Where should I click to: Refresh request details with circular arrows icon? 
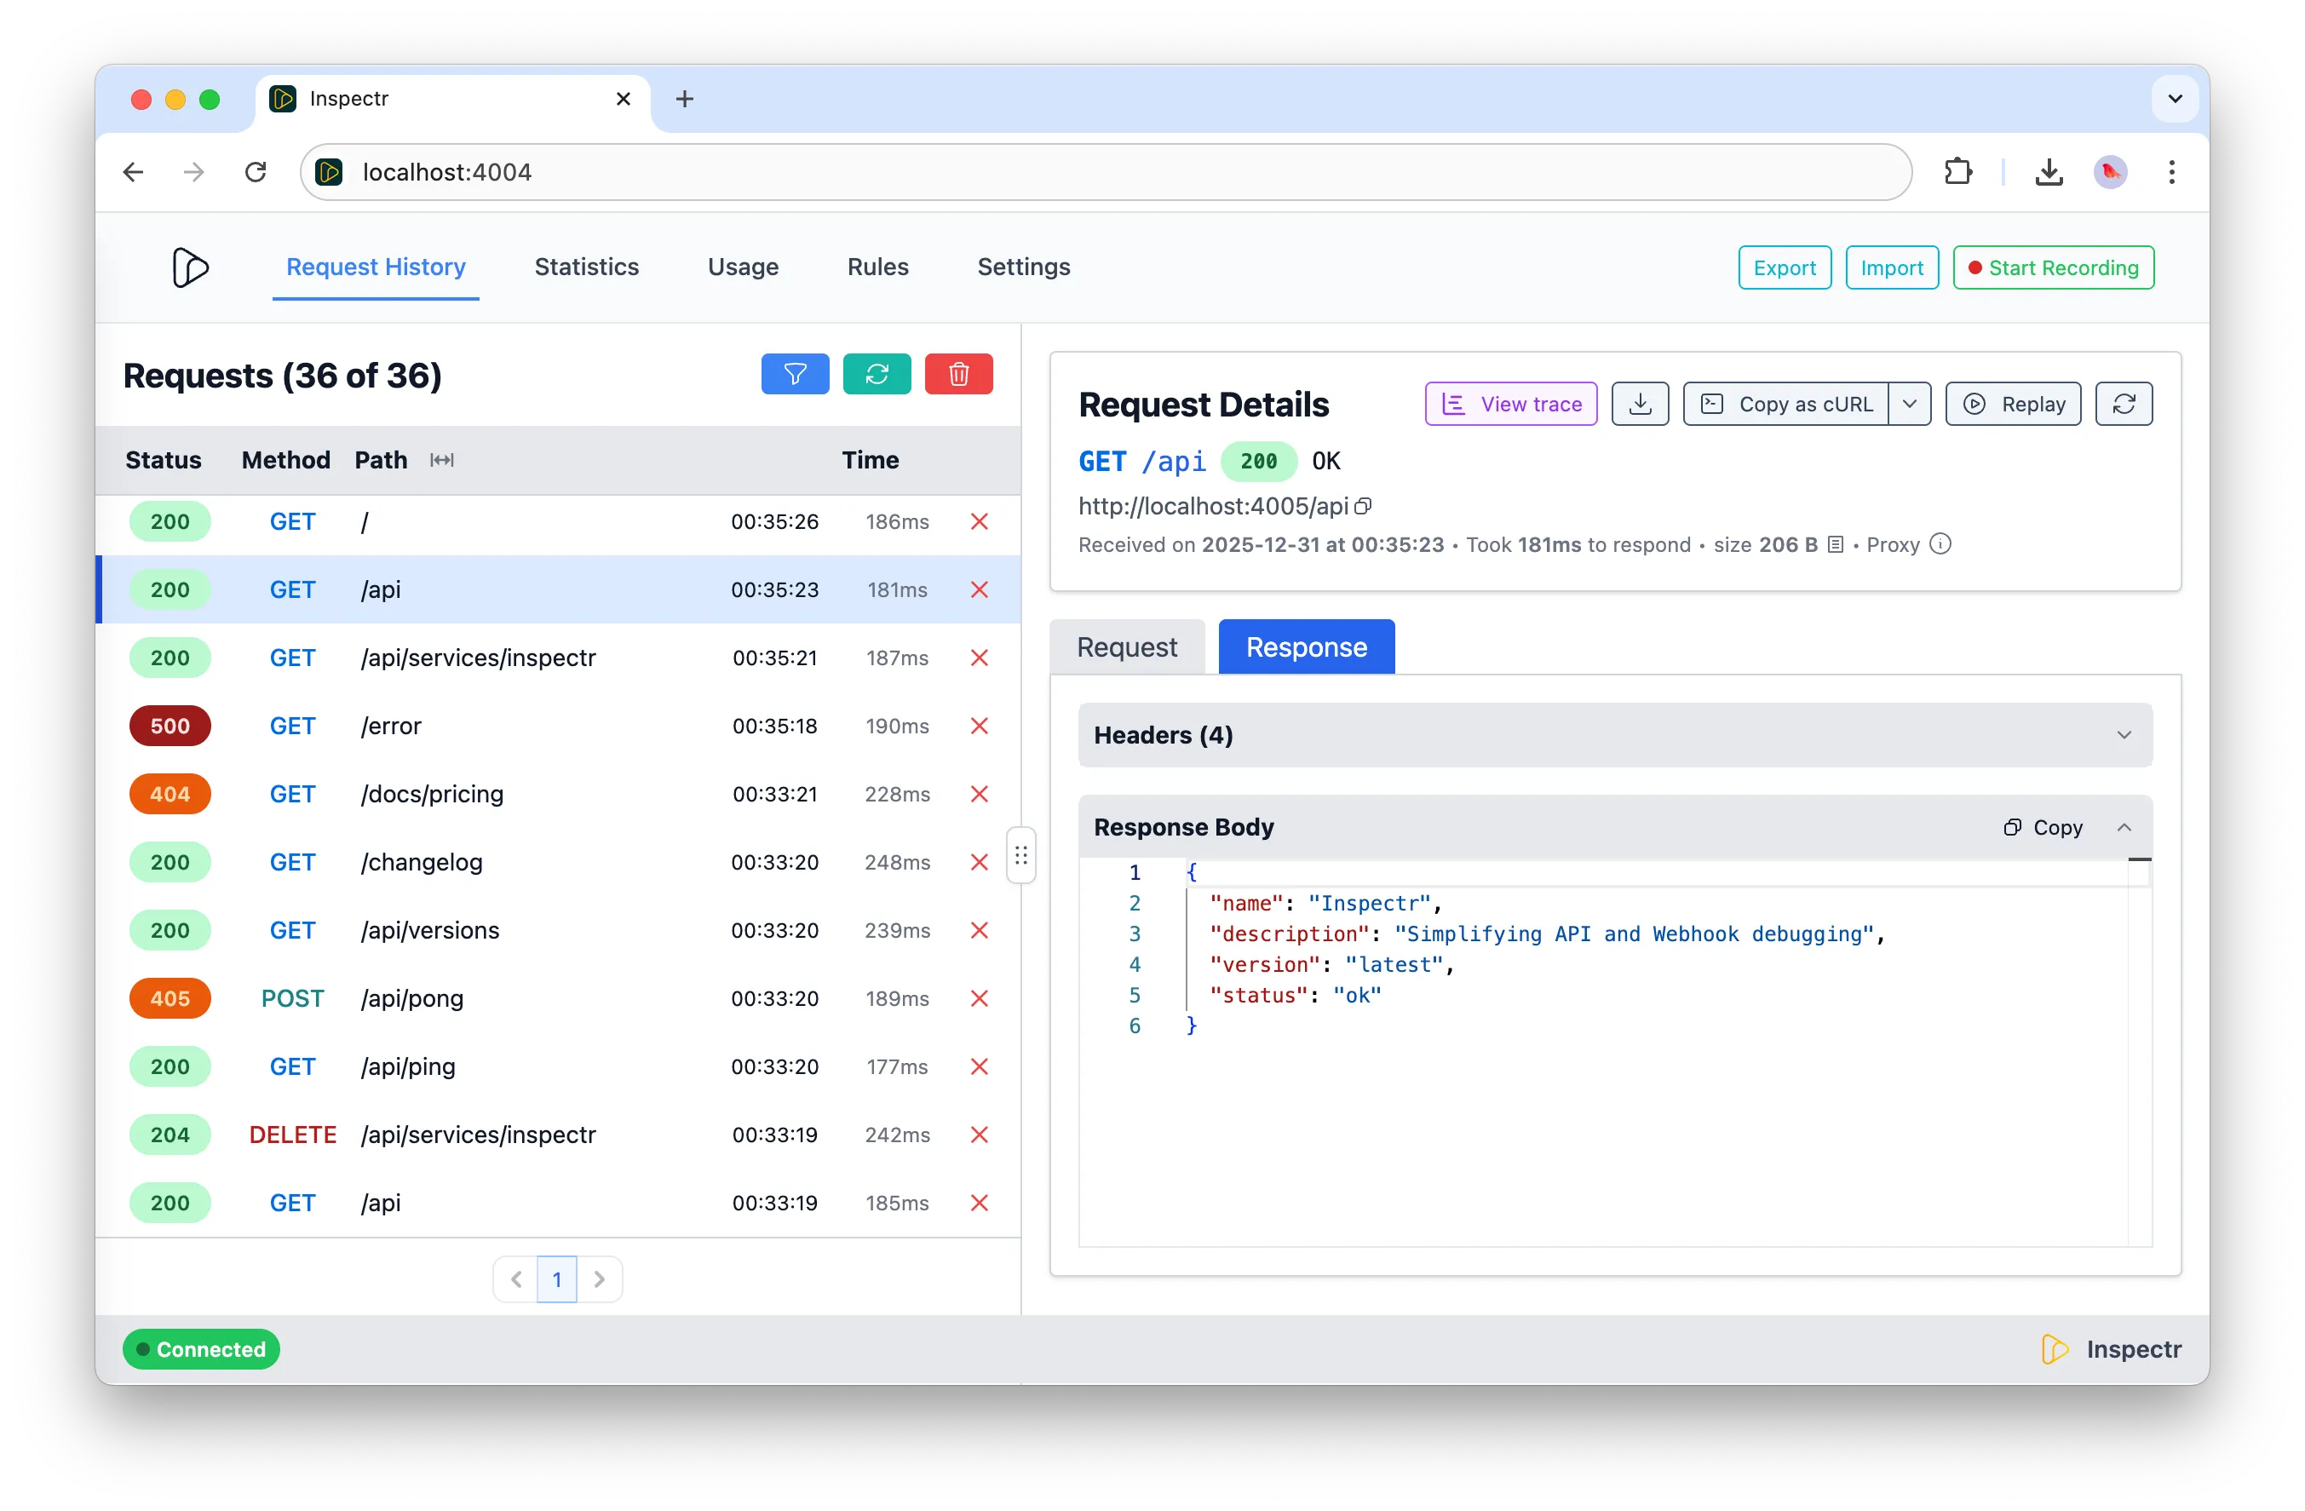click(2124, 404)
